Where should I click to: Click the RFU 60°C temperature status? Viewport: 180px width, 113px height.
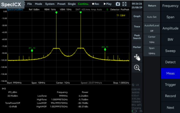click(x=136, y=105)
